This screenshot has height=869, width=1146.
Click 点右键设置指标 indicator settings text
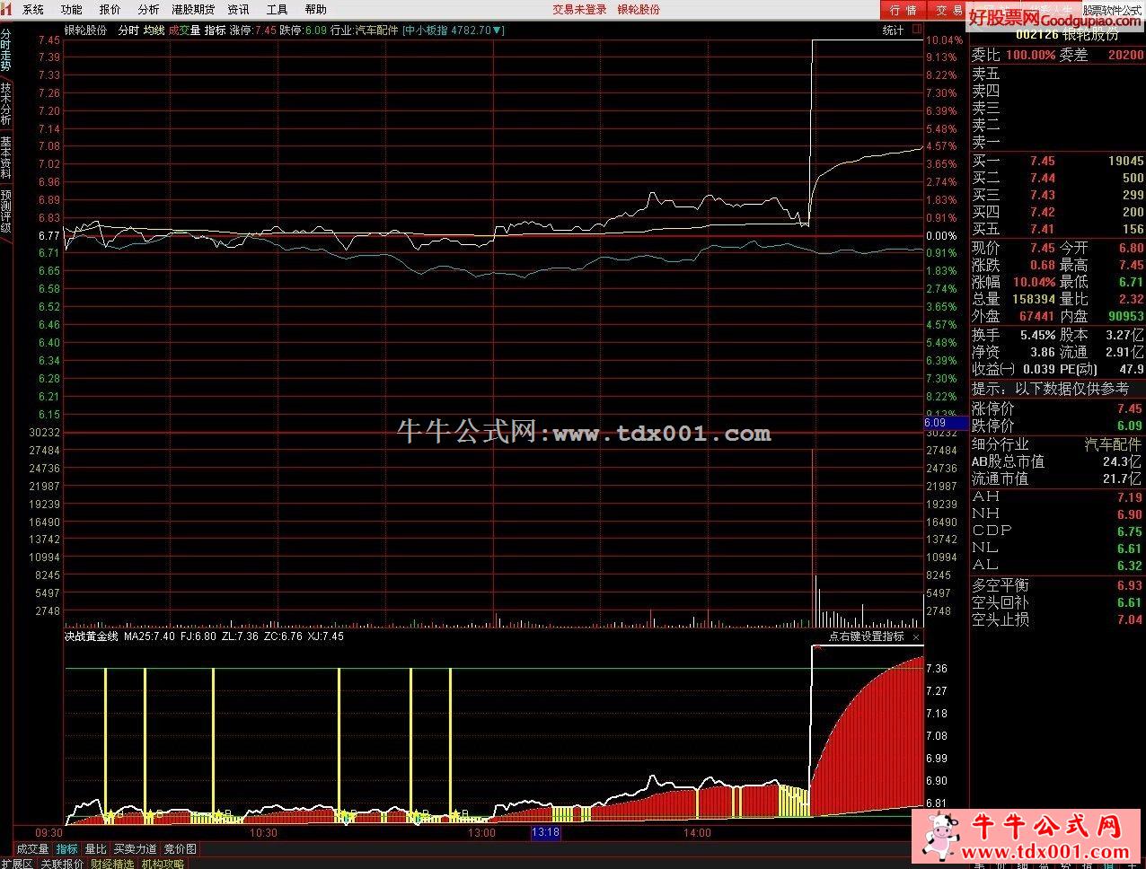coord(865,636)
